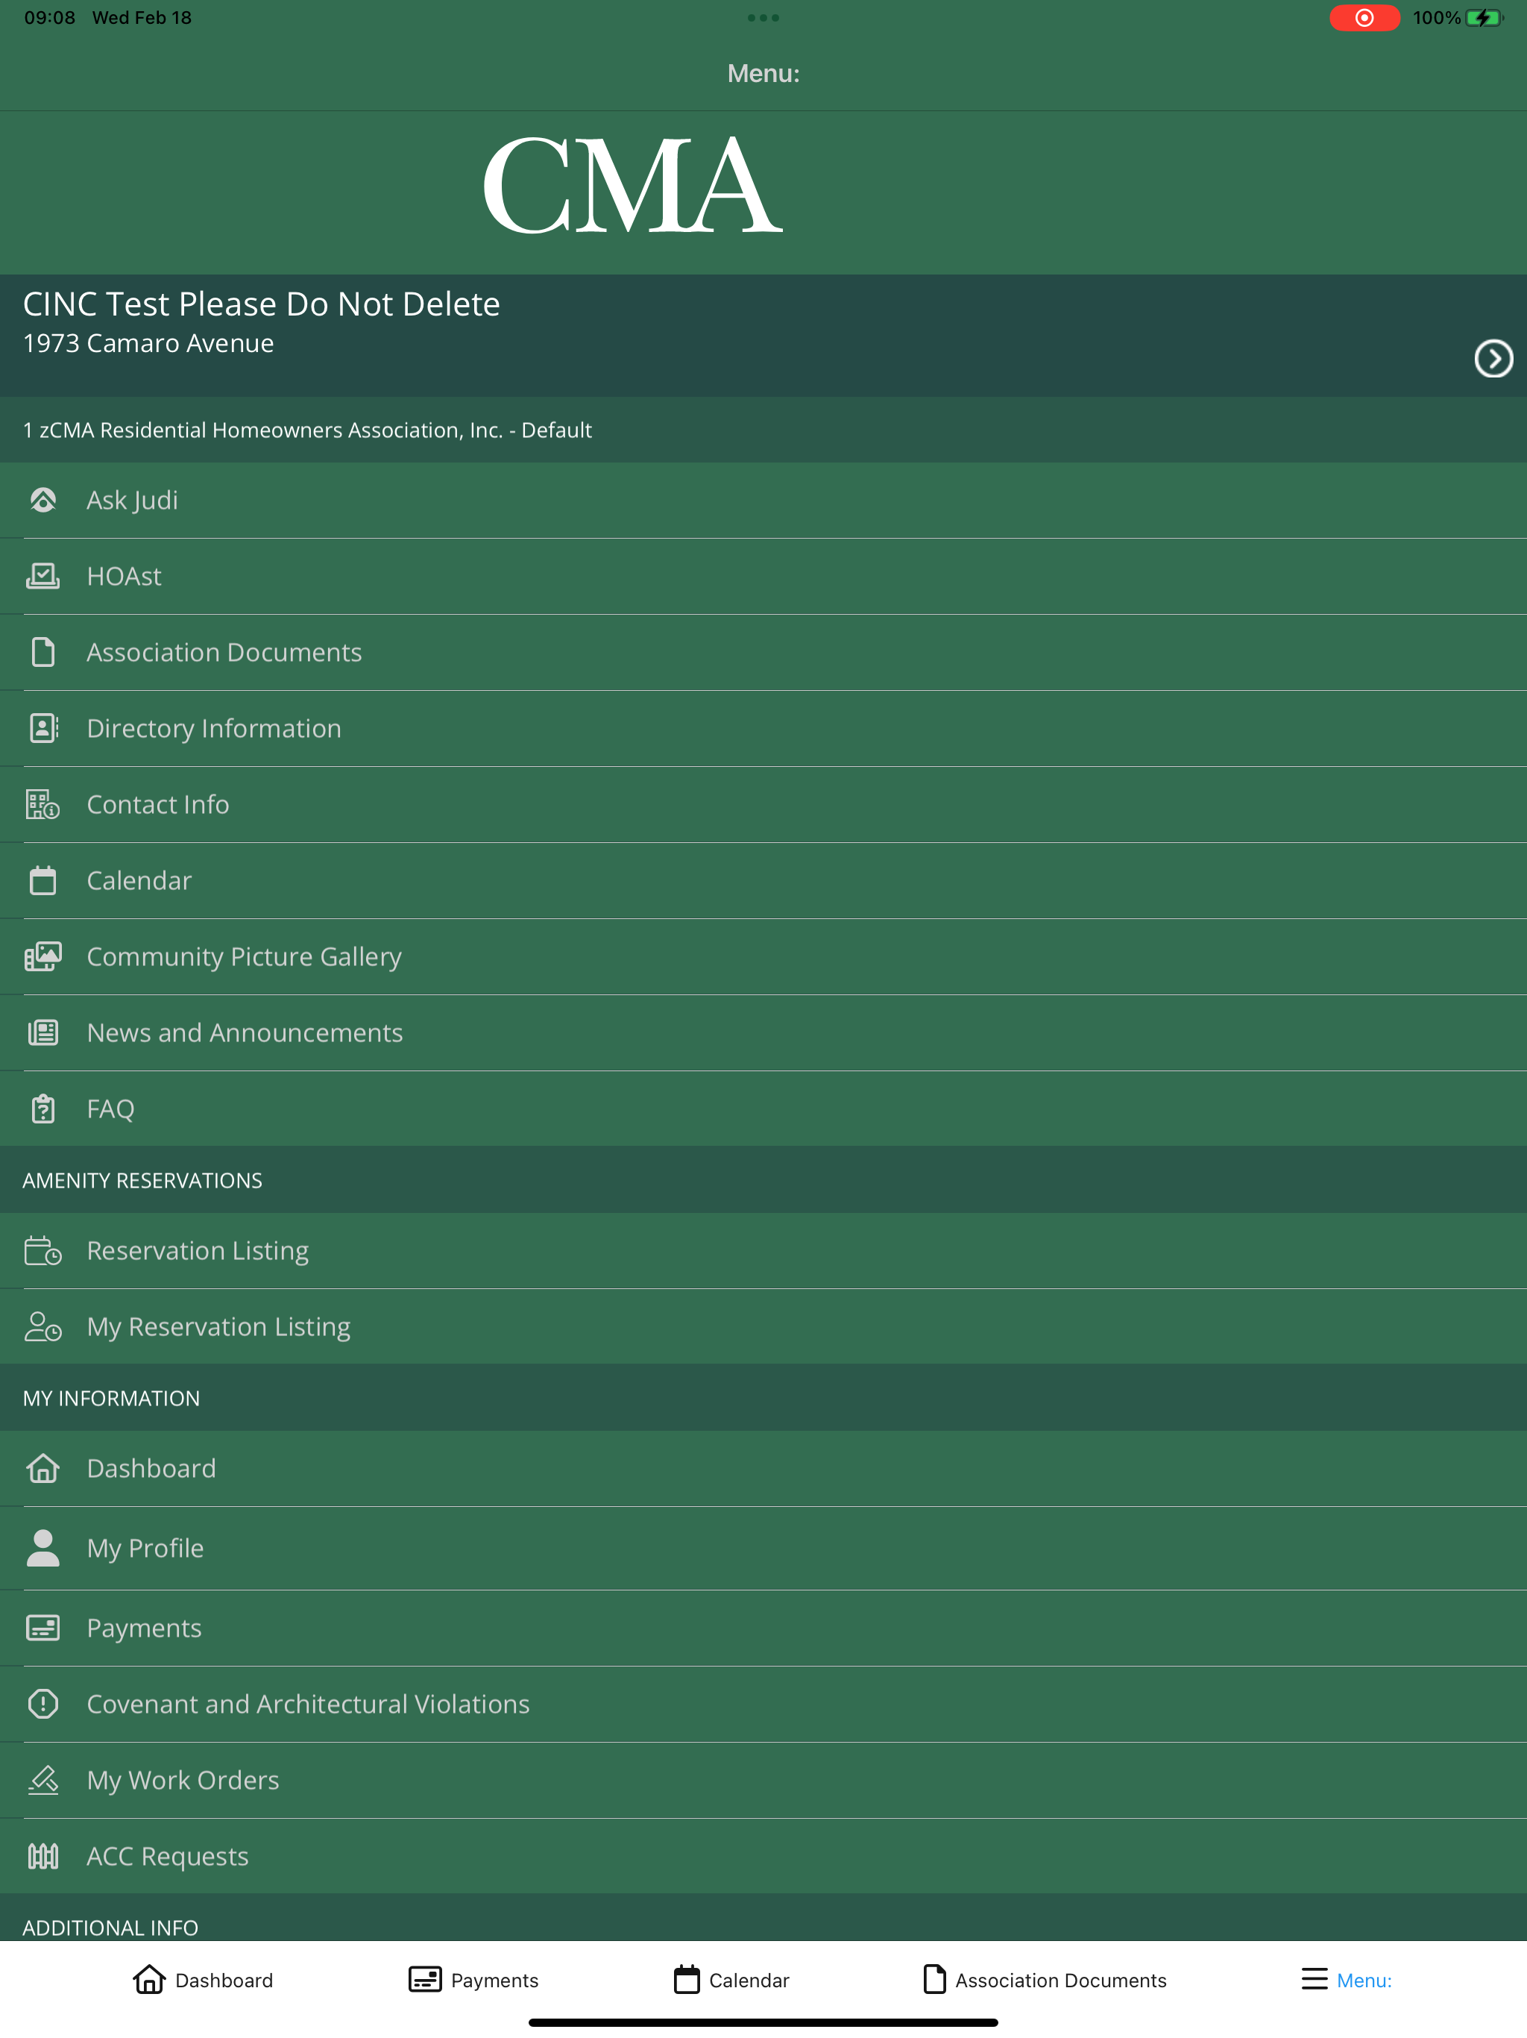Tap 1973 Camaro Avenue address
This screenshot has height=2038, width=1527.
(x=148, y=344)
